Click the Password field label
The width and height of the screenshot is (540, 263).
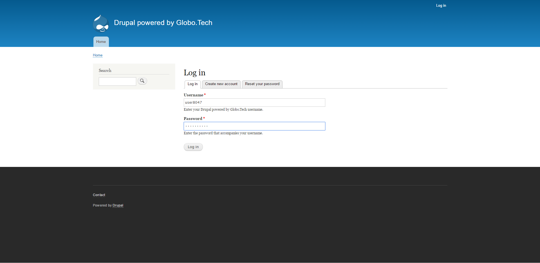point(193,119)
